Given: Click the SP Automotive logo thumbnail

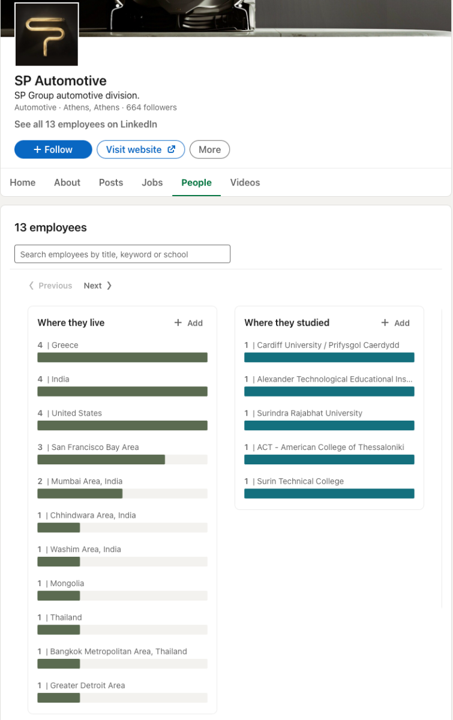Looking at the screenshot, I should tap(47, 34).
